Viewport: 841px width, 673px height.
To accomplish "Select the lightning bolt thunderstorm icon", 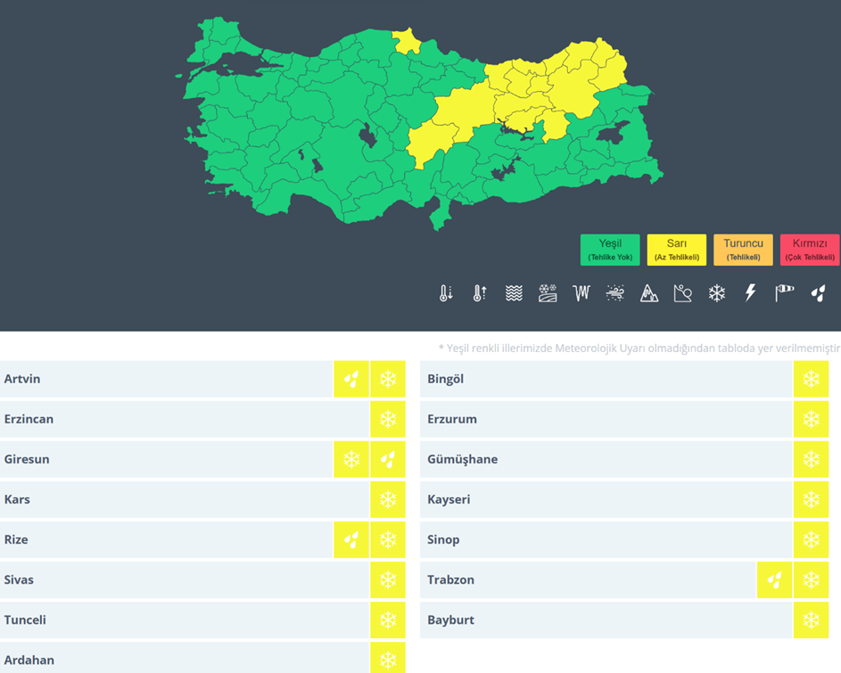I will click(x=750, y=293).
